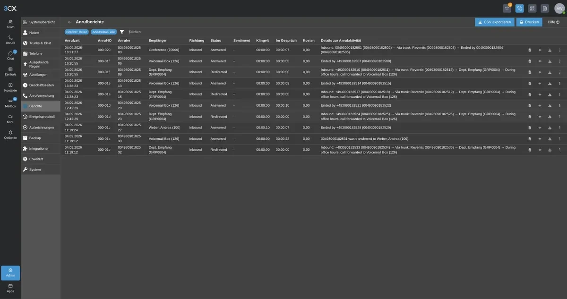
Task: Select Nutzer in the admin menu
Action: tap(41, 33)
